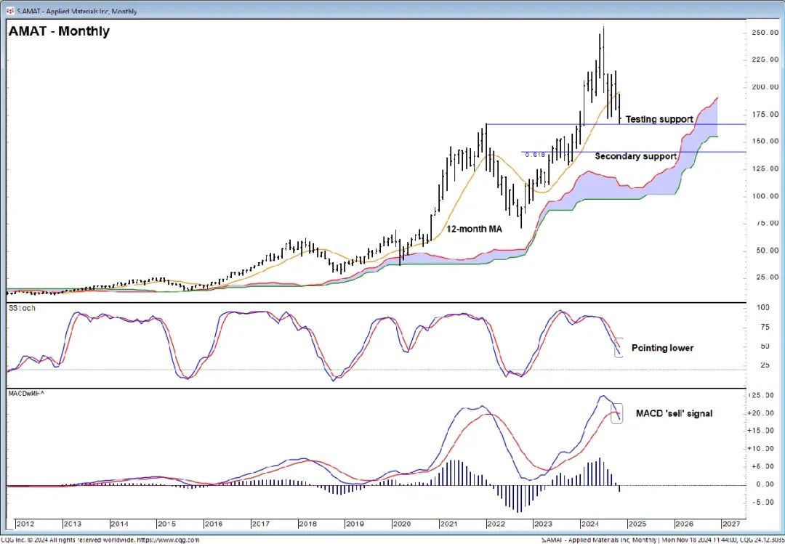The image size is (785, 544).
Task: Click the "Pointing lower" stochastic annotation
Action: (x=662, y=347)
